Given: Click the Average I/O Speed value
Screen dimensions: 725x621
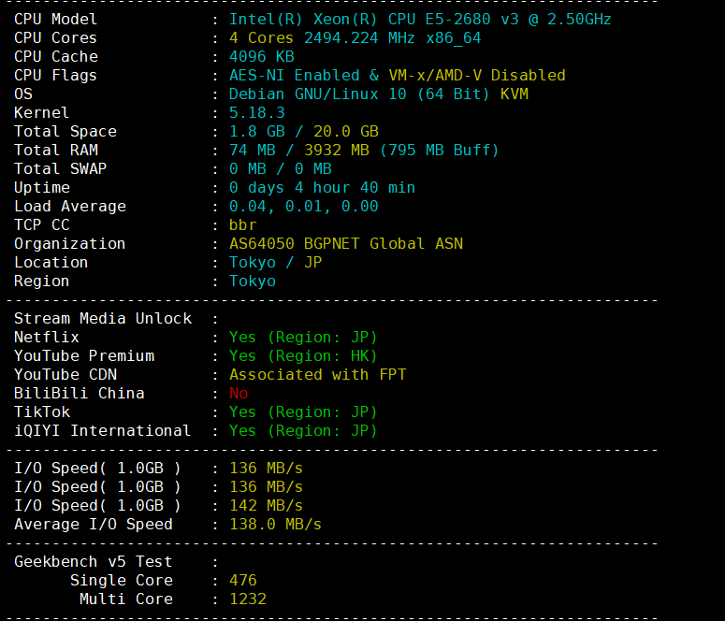Looking at the screenshot, I should (275, 524).
